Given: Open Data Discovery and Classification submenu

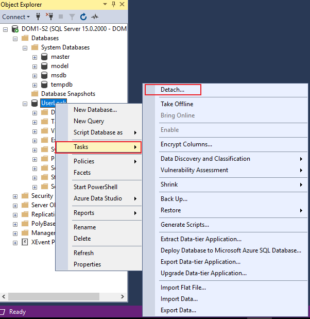Looking at the screenshot, I should tap(225, 159).
